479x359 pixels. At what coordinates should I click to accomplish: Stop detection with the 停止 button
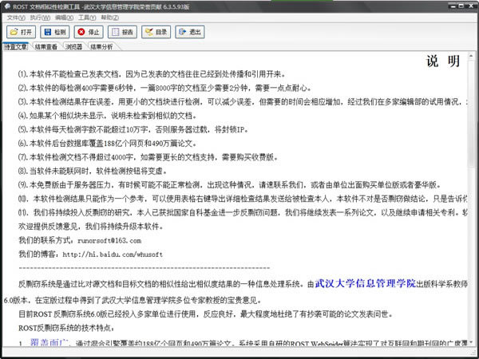point(89,32)
